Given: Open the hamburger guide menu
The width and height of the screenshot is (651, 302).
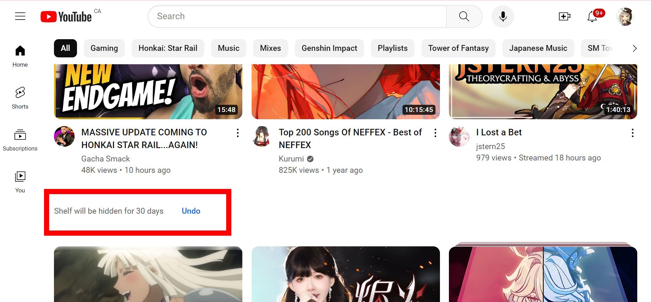Looking at the screenshot, I should 20,16.
